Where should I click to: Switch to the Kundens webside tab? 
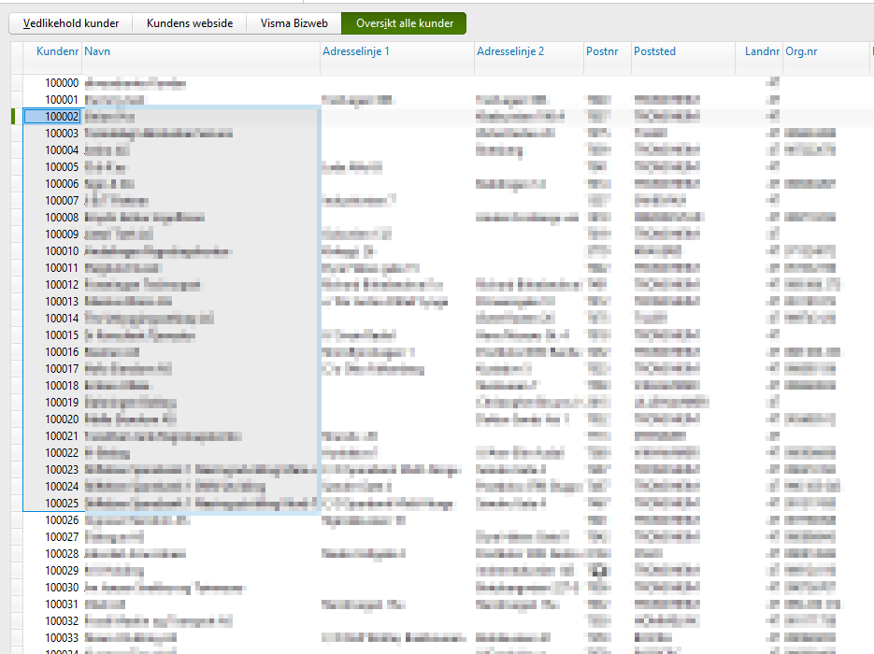click(189, 23)
